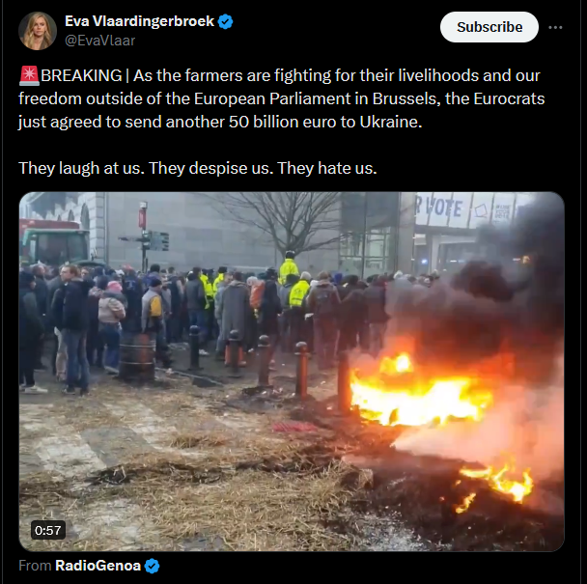Image resolution: width=587 pixels, height=584 pixels.
Task: Click the raised yellow-jacket person in video
Action: point(289,268)
